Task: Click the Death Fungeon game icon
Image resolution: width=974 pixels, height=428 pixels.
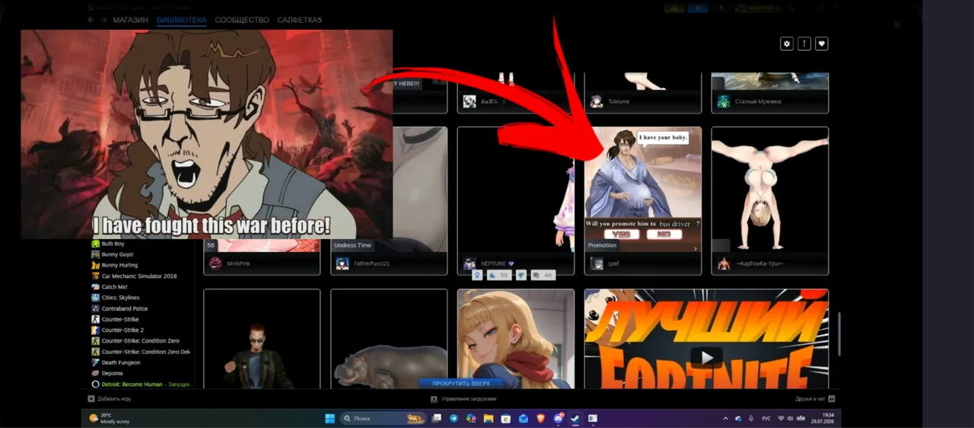Action: 96,363
